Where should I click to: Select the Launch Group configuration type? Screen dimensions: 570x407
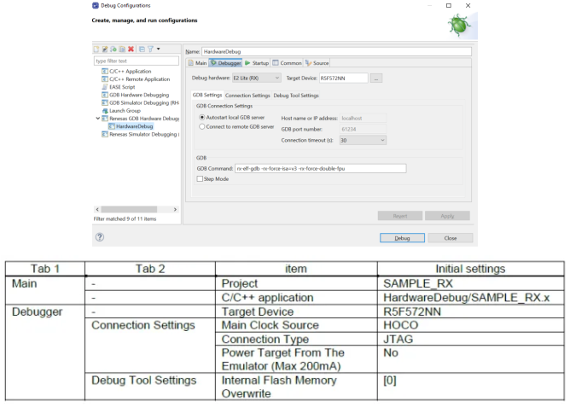tap(122, 110)
